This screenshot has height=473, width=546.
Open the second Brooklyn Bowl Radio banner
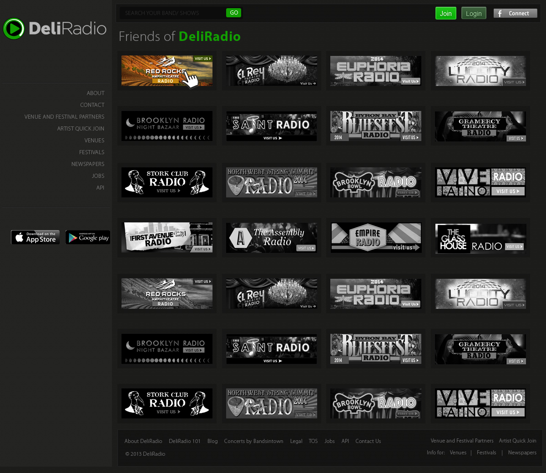tap(376, 403)
